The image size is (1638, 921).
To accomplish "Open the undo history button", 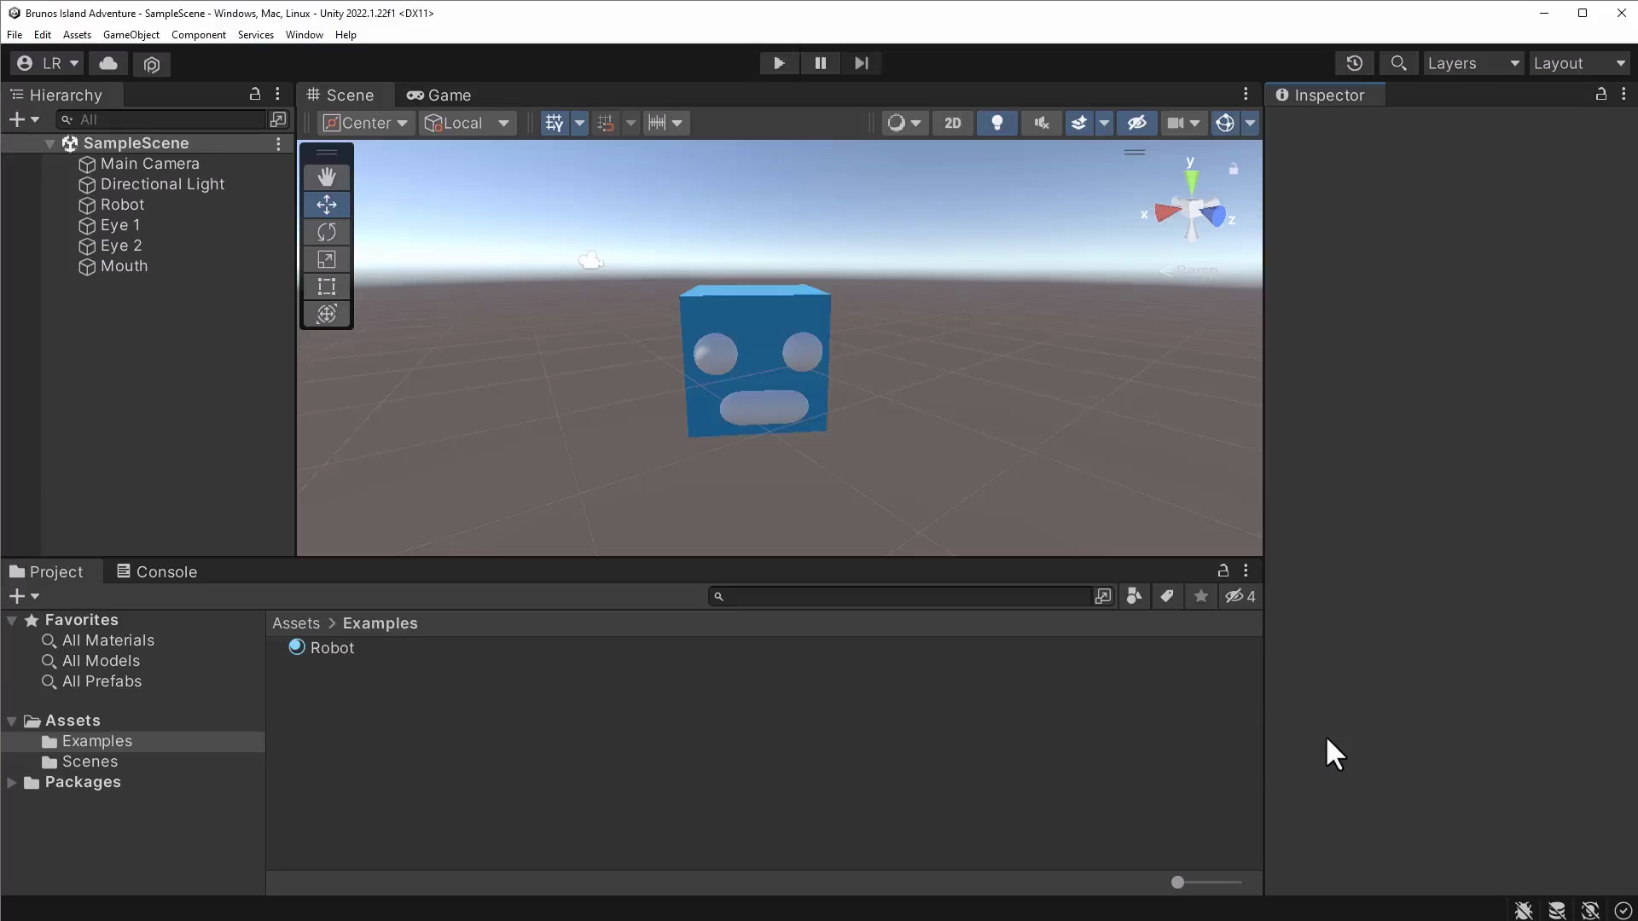I will [x=1355, y=63].
